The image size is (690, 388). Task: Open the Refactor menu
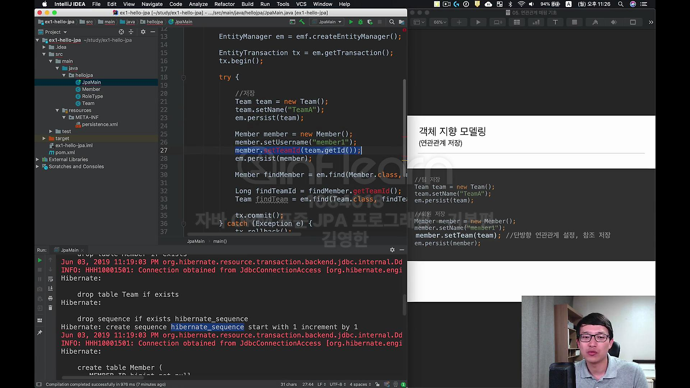(224, 4)
